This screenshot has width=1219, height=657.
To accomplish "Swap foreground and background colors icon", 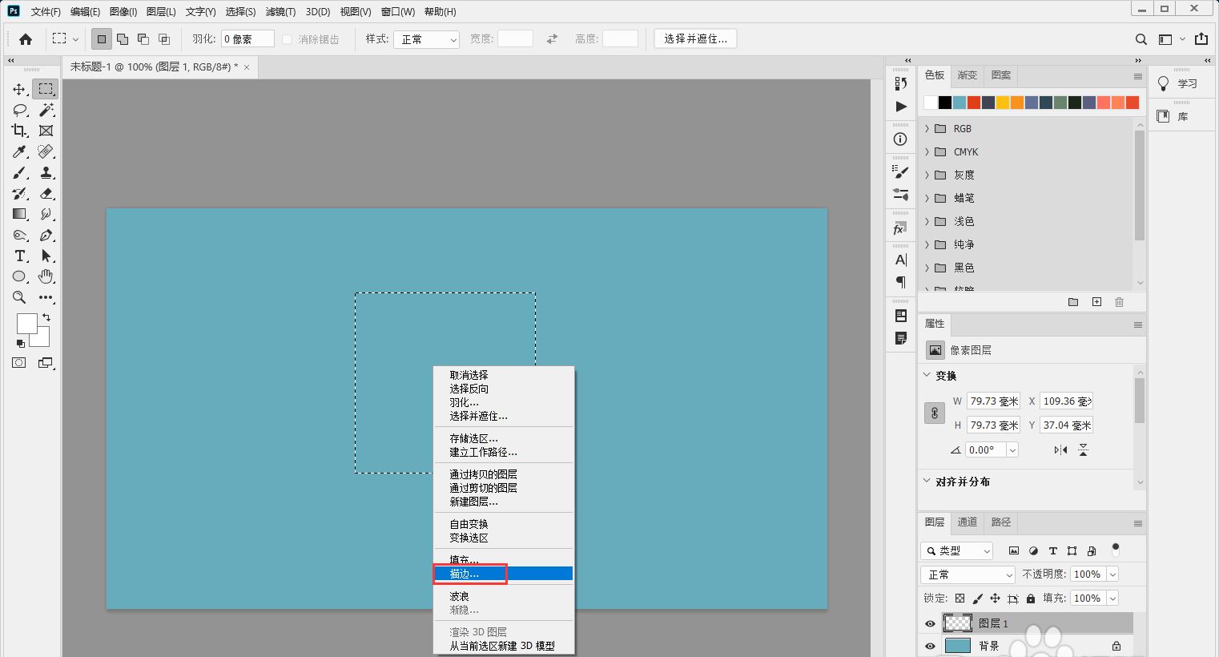I will pos(46,318).
